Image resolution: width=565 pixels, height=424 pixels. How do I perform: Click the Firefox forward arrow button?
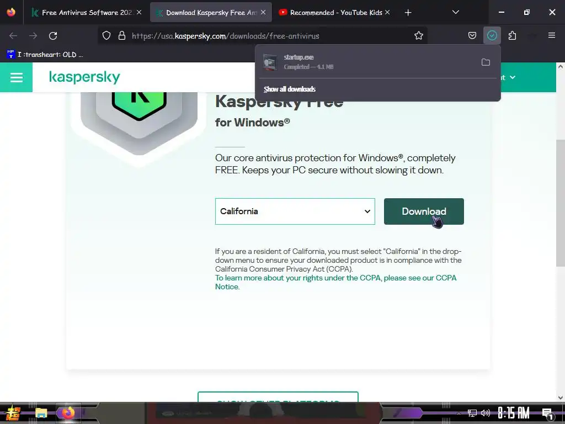pyautogui.click(x=33, y=36)
